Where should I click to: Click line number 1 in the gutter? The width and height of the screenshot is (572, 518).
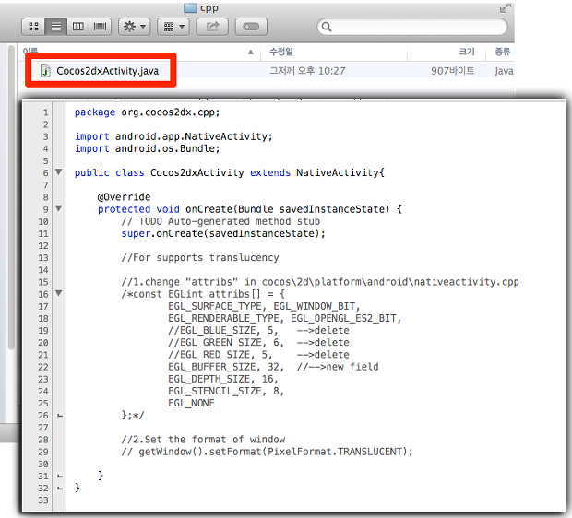coord(45,112)
